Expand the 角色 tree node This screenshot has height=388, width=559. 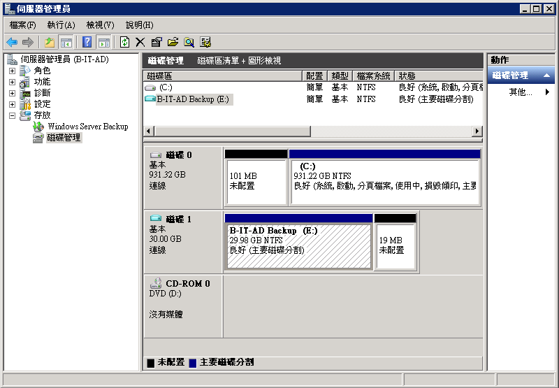12,71
